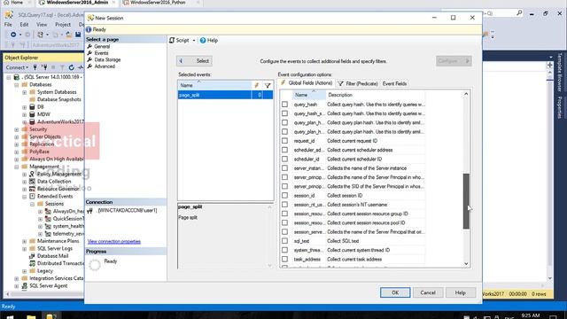Check the system thread ID checkbox

point(285,250)
